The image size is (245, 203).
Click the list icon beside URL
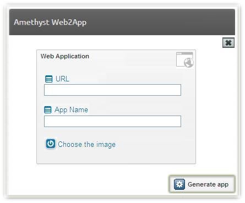pos(48,79)
